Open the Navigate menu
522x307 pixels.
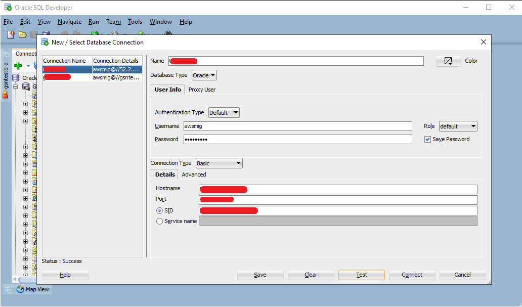pos(69,22)
